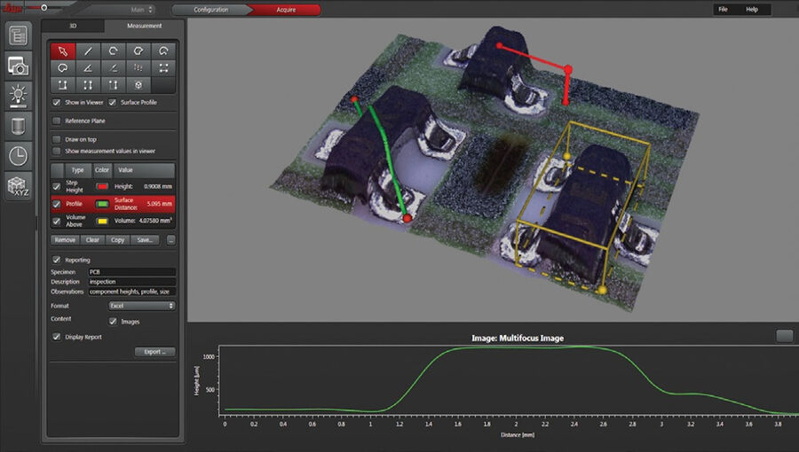This screenshot has height=452, width=799.
Task: Select the second angle tool in middle row
Action: 113,67
